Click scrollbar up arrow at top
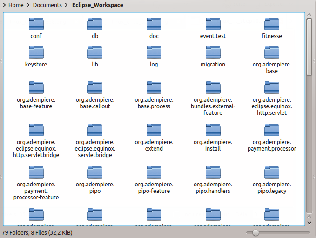Screen dimensions: 316x238 tap(309, 15)
